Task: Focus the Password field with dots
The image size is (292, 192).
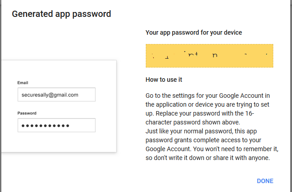Action: 57,125
